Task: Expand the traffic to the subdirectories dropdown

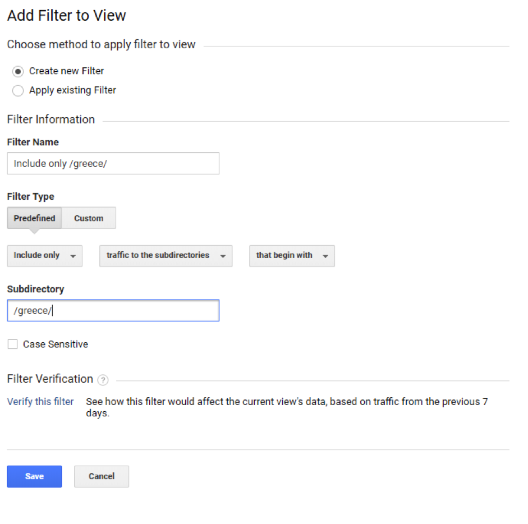Action: 166,256
